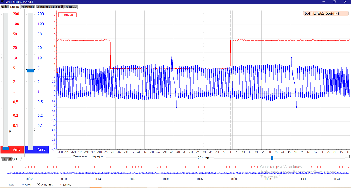
Task: Click overview timeline at 30:32
Action: pyautogui.click(x=29, y=179)
